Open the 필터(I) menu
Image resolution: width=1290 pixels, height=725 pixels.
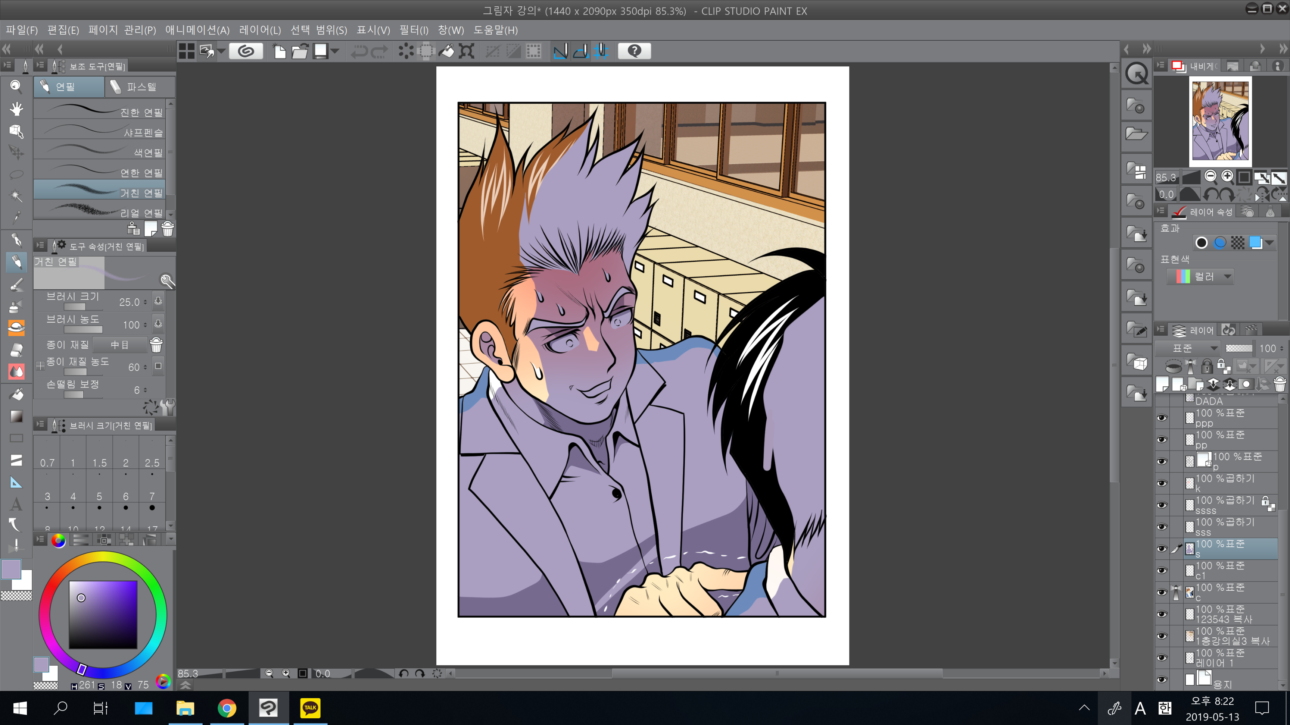pyautogui.click(x=413, y=30)
